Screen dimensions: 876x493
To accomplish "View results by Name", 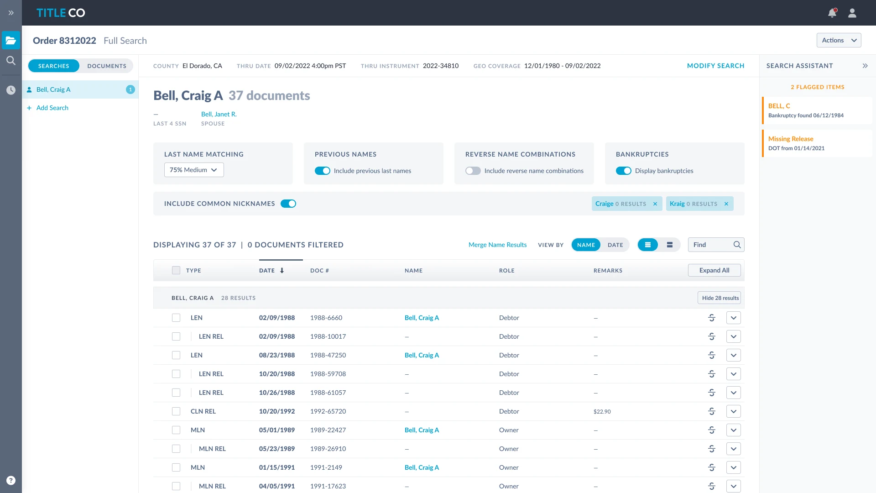I will point(586,245).
